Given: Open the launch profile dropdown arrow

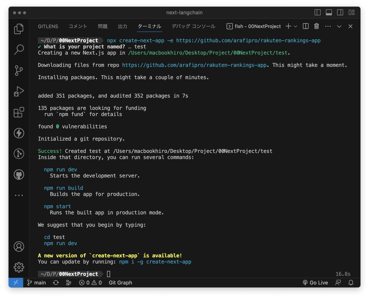Looking at the screenshot, I should click(x=296, y=26).
